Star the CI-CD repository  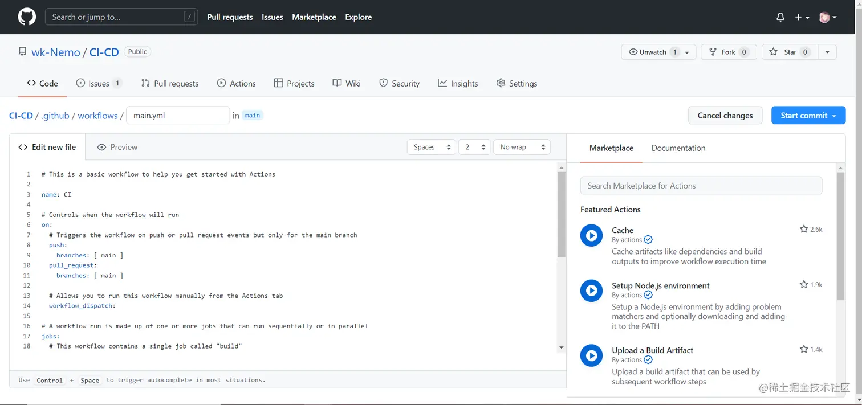pos(790,52)
